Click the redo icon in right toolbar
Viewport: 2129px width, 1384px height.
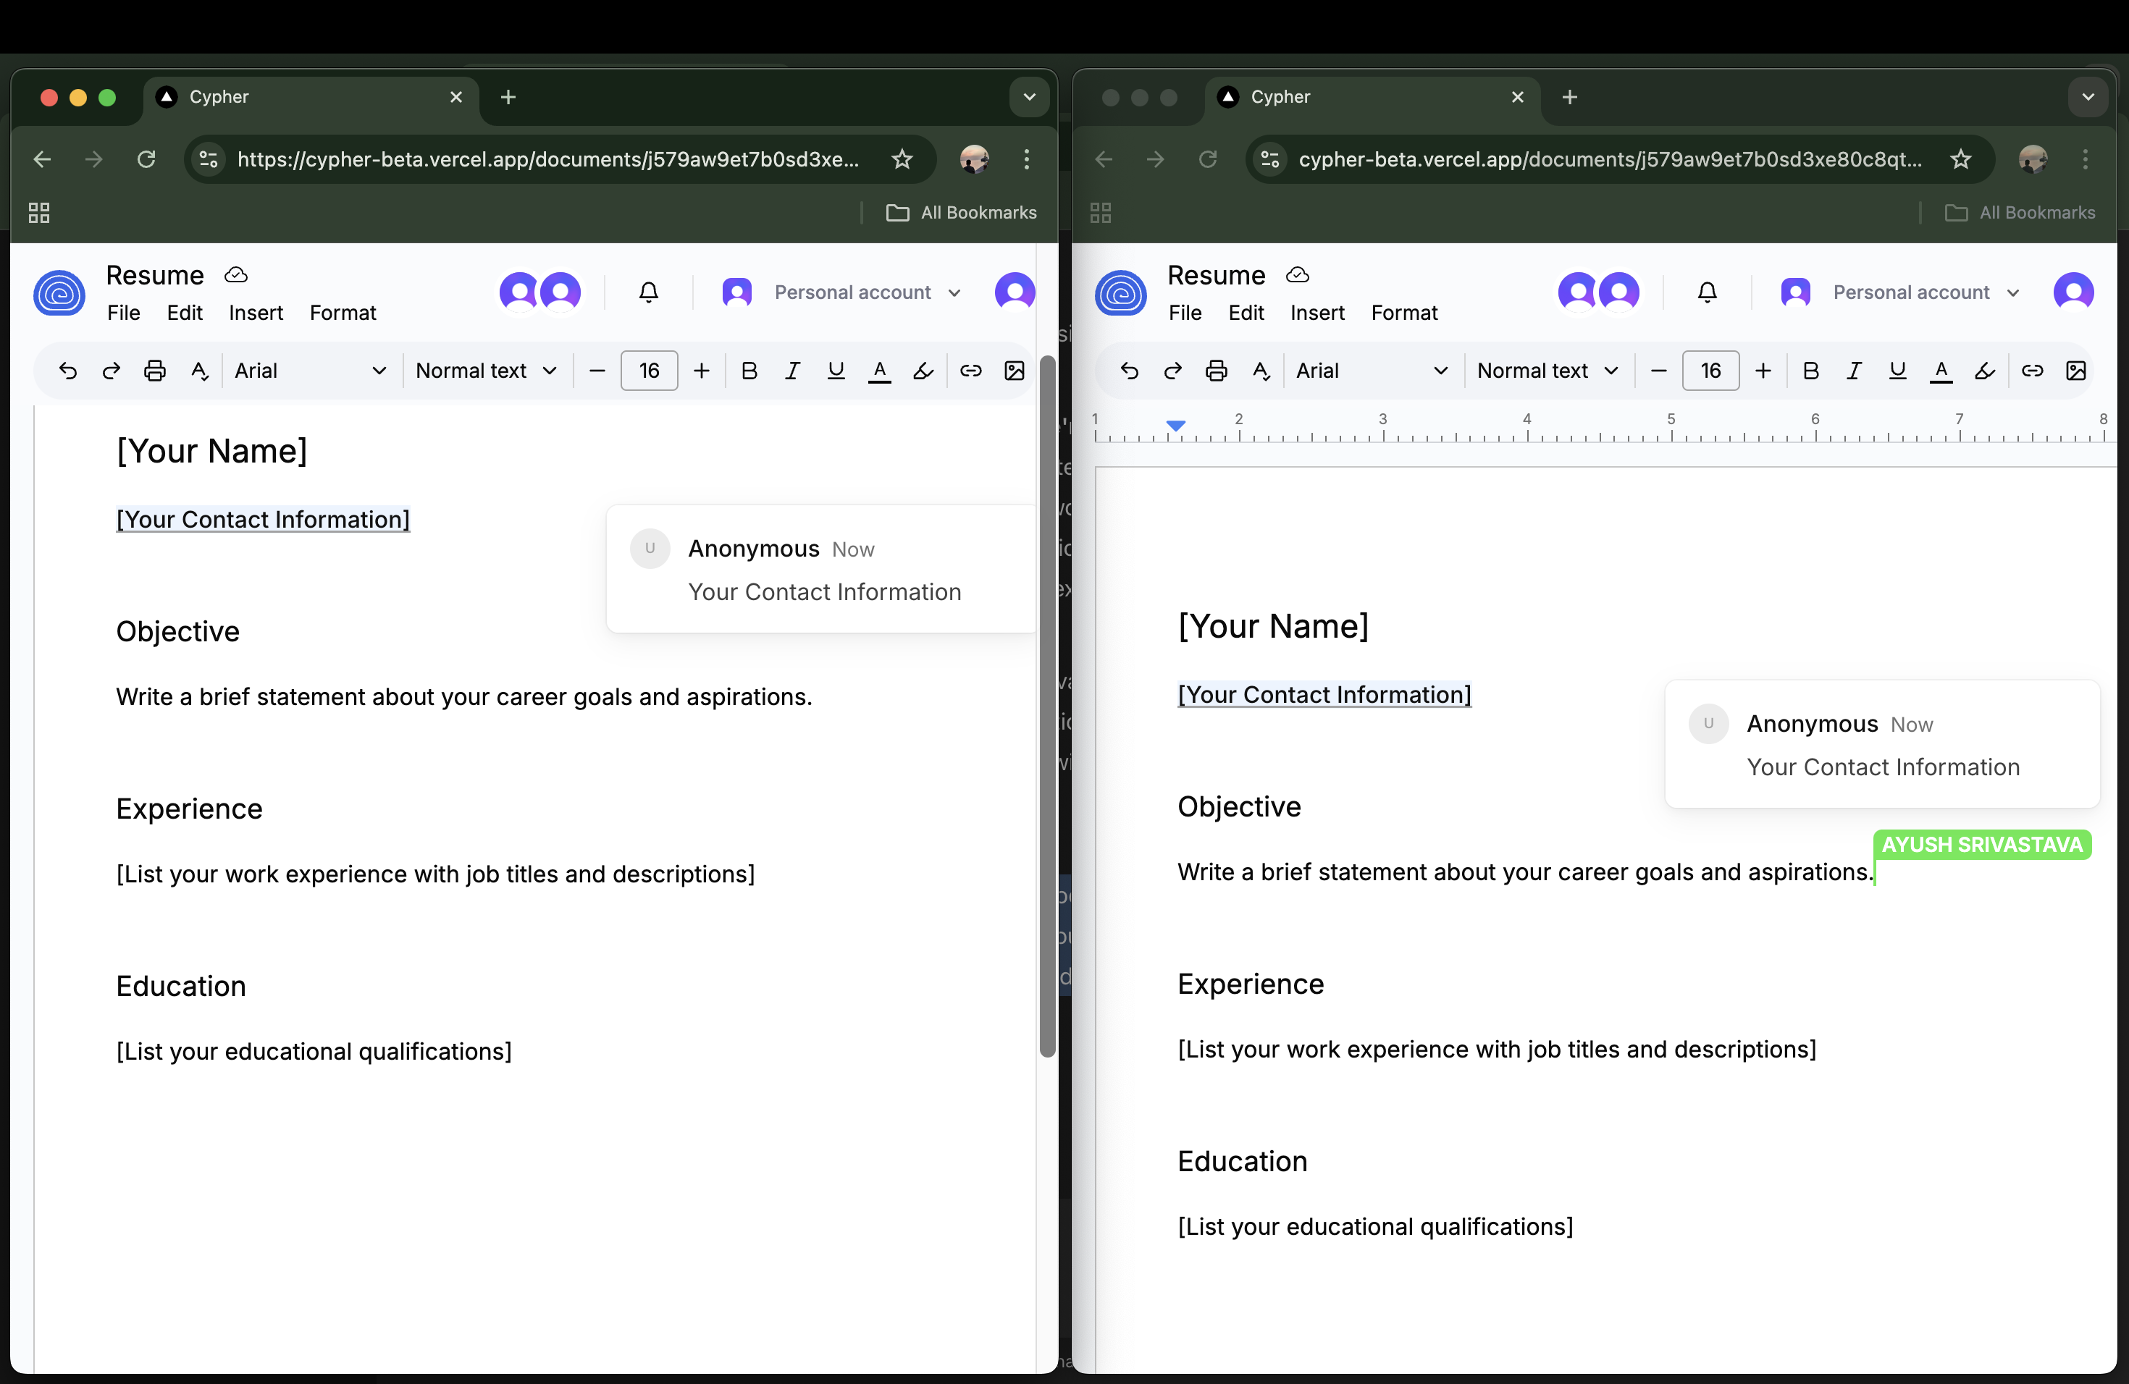[1172, 370]
